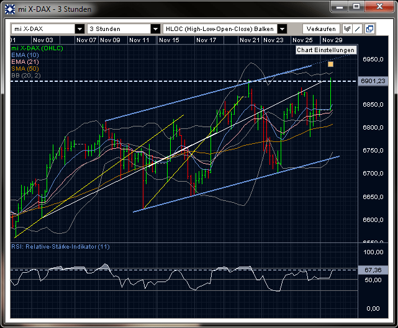The width and height of the screenshot is (398, 328).
Task: Select the trend line drawing tool
Action: pos(358,29)
